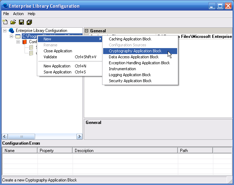
Task: Collapse the Conf tree node
Action: (18, 42)
